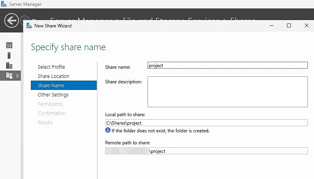Click the folder is created note text
314x179 pixels.
(160, 131)
